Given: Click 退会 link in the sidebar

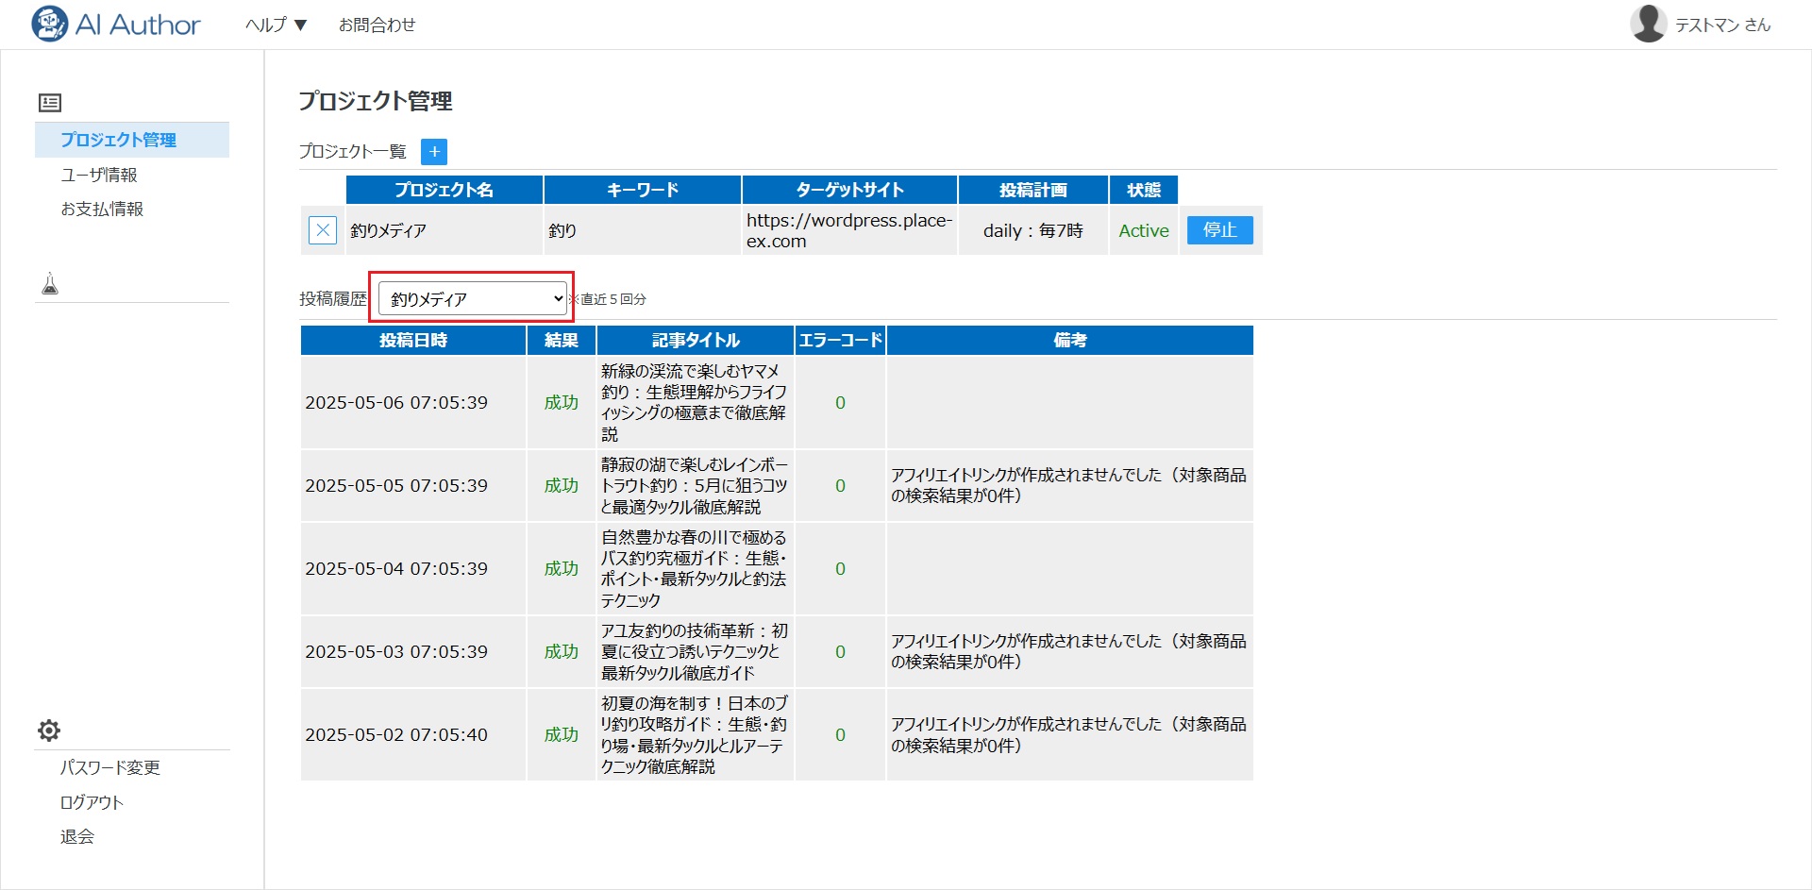Looking at the screenshot, I should pyautogui.click(x=77, y=836).
